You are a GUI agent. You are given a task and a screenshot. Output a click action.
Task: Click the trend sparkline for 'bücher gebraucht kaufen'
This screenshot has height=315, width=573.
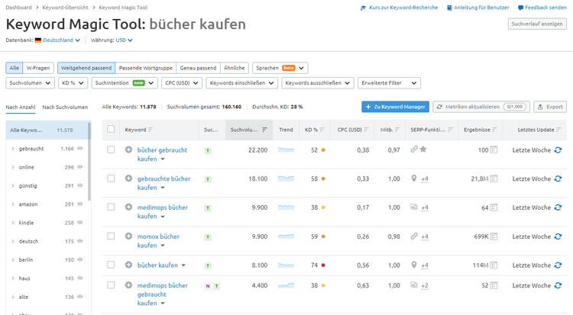pyautogui.click(x=286, y=149)
